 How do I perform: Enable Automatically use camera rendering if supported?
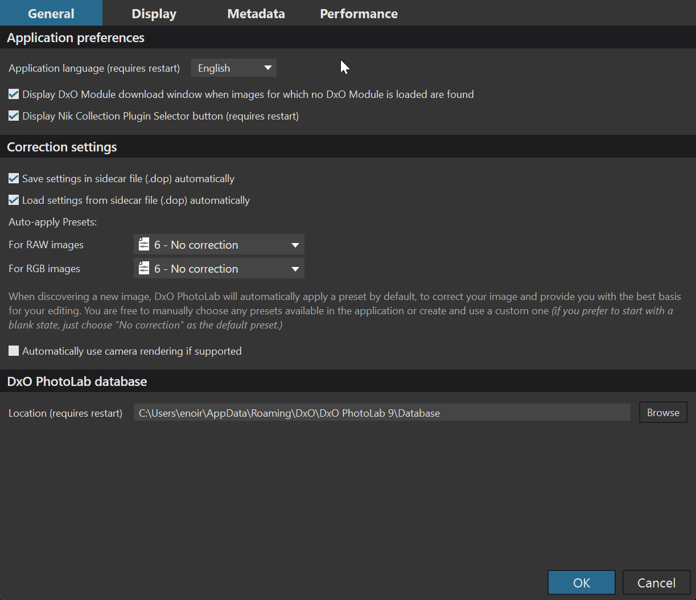pos(14,351)
